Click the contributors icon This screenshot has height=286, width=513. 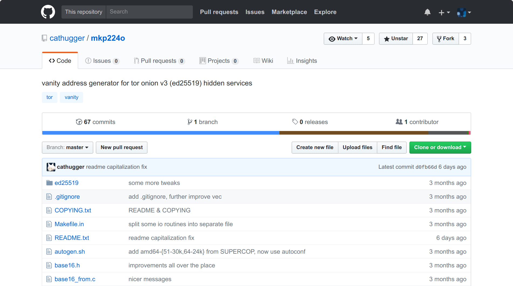tap(399, 122)
